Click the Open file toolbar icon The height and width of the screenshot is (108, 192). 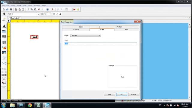tap(7, 9)
